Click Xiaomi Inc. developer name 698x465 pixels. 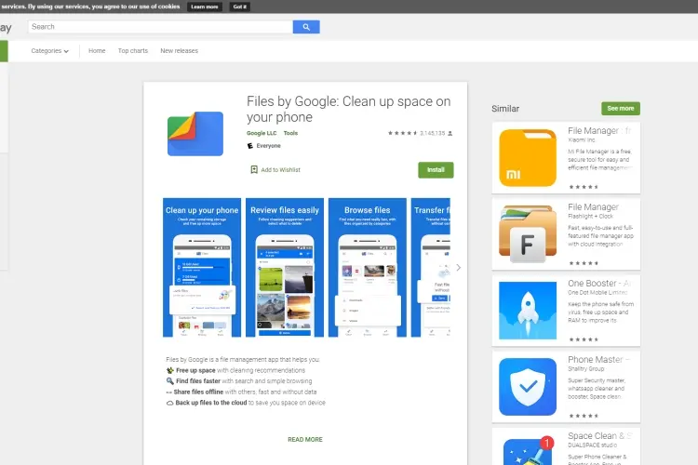pyautogui.click(x=582, y=139)
